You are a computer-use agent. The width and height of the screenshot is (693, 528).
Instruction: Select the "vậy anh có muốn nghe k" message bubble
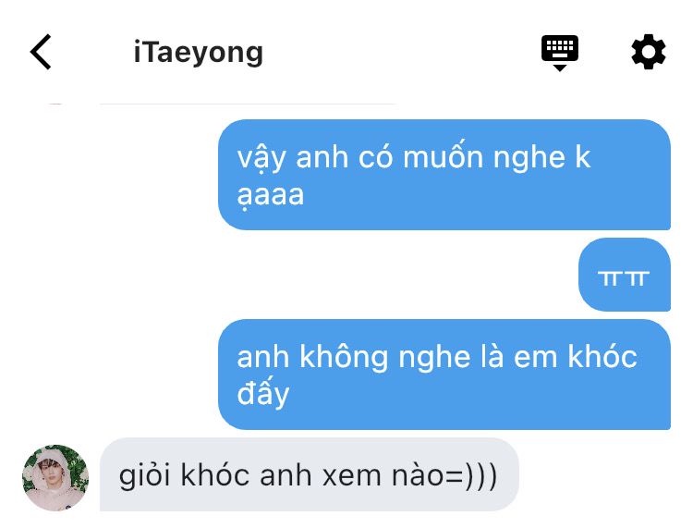444,175
